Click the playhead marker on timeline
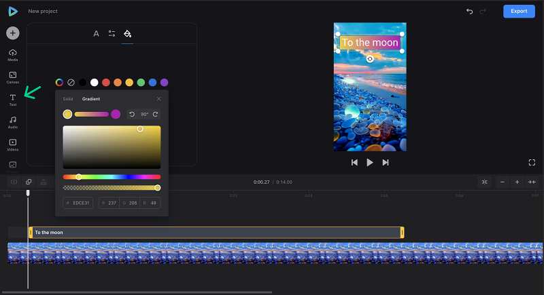The width and height of the screenshot is (544, 295). click(x=28, y=193)
